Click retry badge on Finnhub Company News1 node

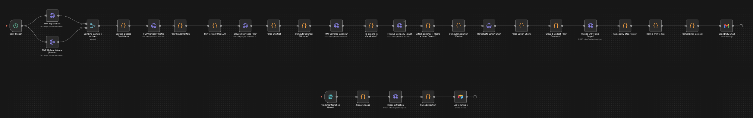[x=404, y=22]
